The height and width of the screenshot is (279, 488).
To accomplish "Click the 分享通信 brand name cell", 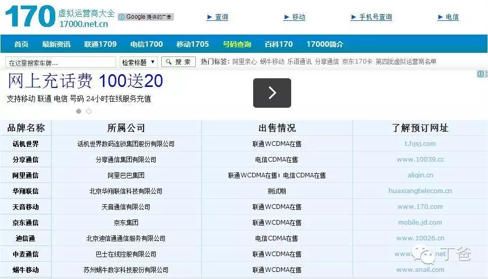I will [25, 160].
